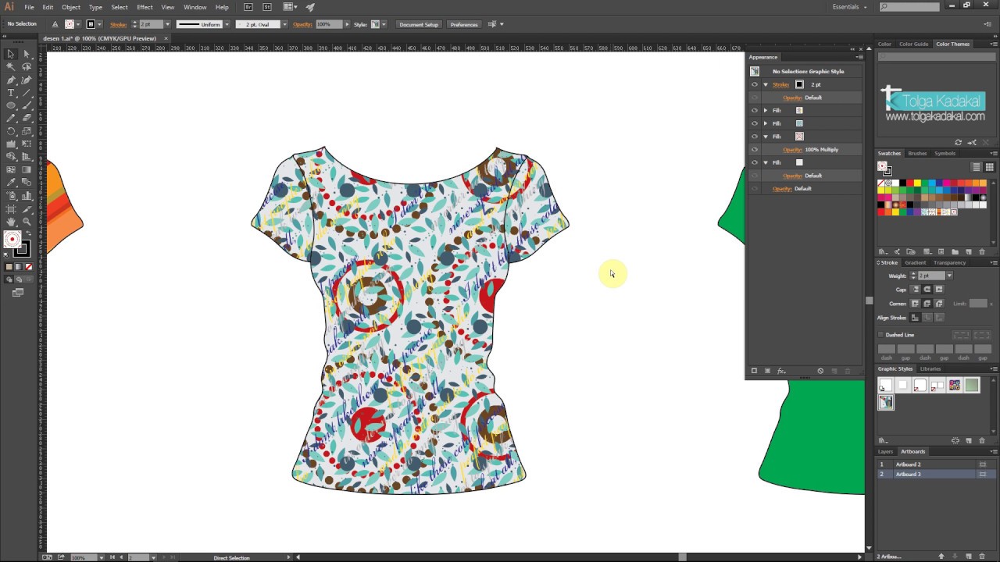Open Uniform variable width profile dropdown
Image resolution: width=1000 pixels, height=562 pixels.
click(x=227, y=24)
